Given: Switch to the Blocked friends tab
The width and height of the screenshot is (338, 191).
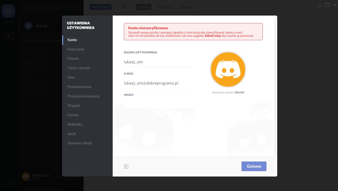Looking at the screenshot, I should [186, 7].
